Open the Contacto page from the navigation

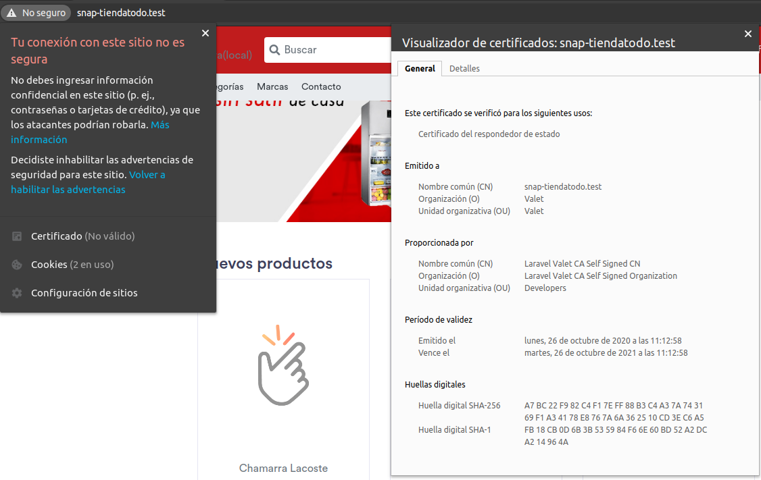[x=320, y=86]
